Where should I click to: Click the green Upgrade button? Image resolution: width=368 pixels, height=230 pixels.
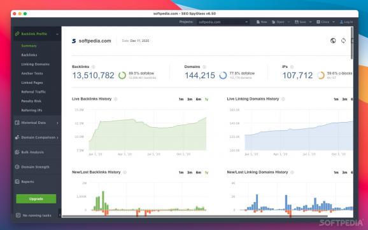click(36, 199)
